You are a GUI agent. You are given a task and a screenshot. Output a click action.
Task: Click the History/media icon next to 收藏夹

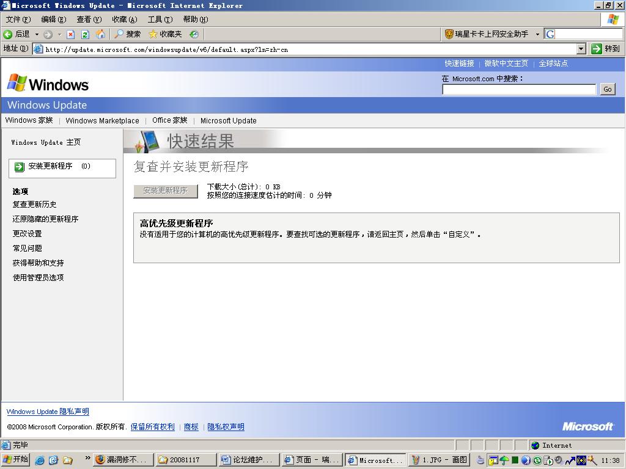pos(194,34)
